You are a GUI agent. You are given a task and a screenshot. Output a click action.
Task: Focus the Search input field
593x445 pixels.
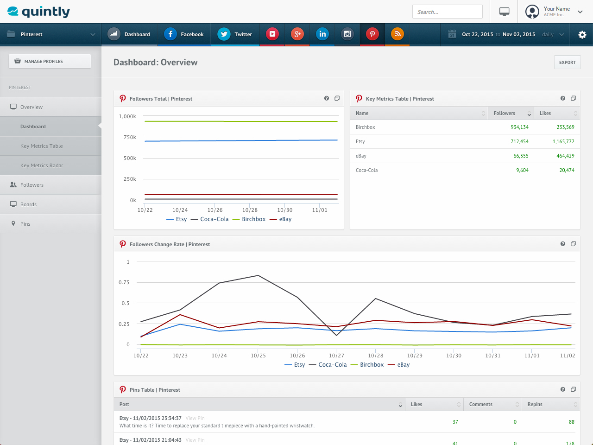[448, 12]
